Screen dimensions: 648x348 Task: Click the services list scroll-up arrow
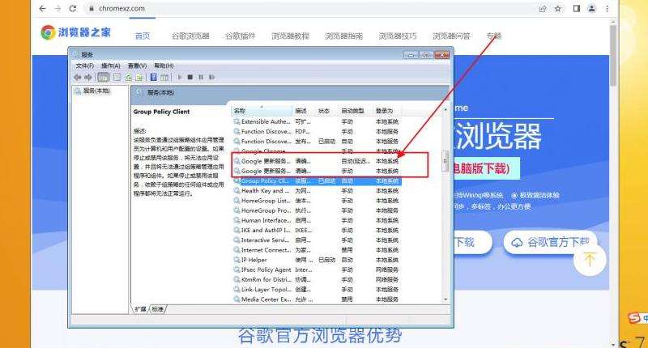[445, 109]
